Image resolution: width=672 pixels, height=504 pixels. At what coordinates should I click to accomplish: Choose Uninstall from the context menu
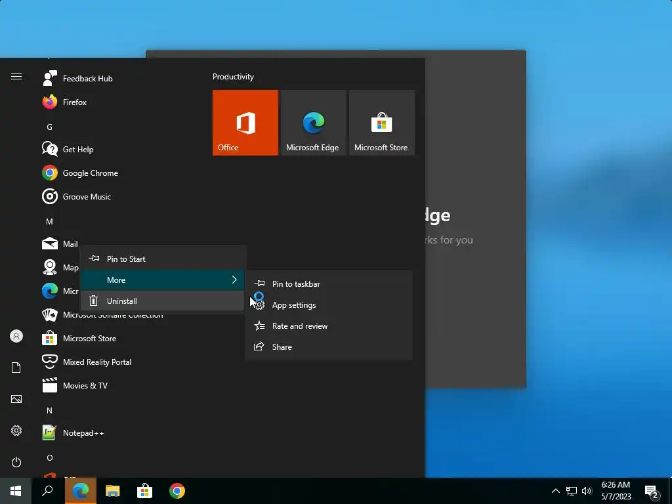pyautogui.click(x=163, y=301)
